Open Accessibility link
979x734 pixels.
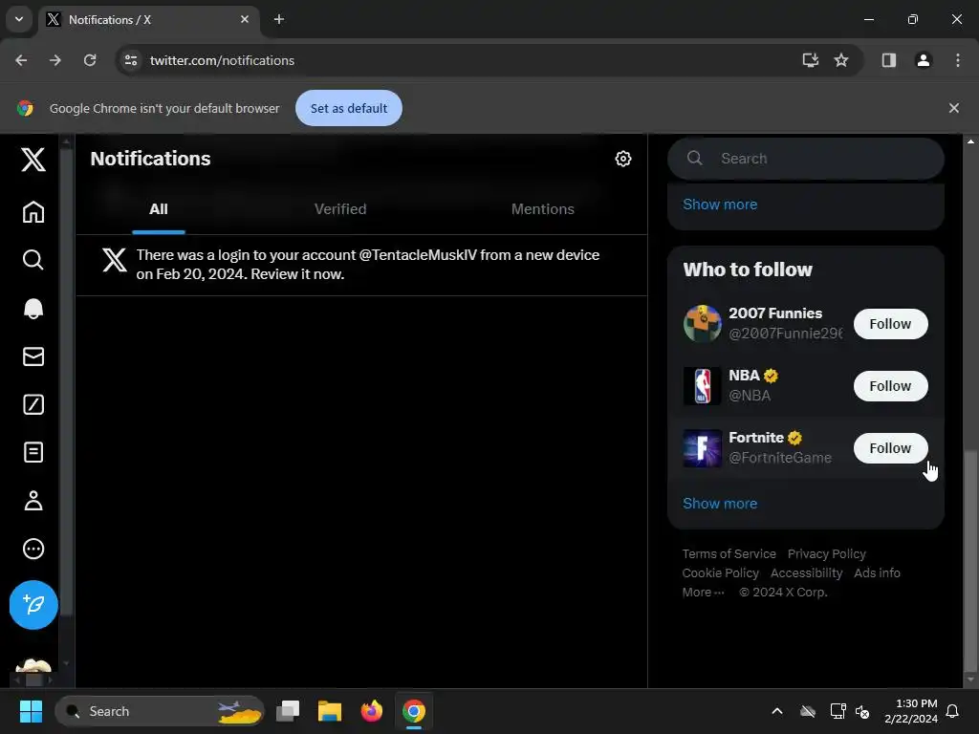click(x=806, y=573)
